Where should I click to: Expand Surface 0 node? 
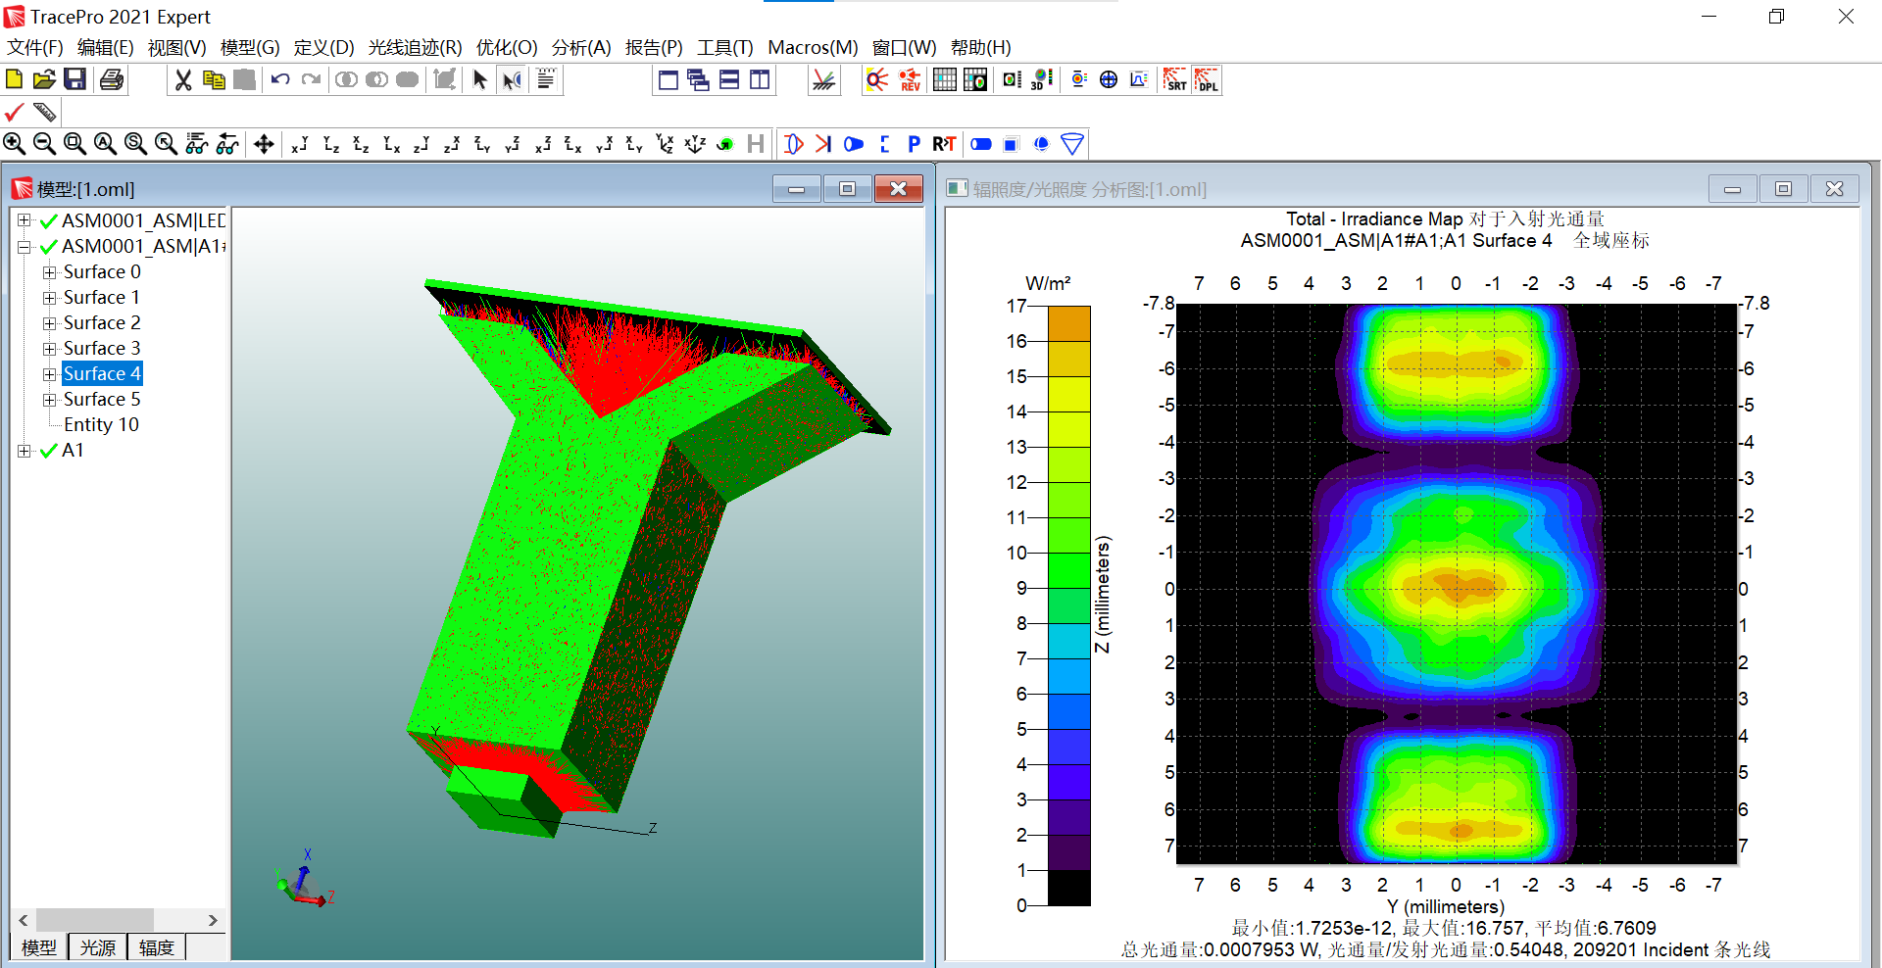(x=49, y=272)
